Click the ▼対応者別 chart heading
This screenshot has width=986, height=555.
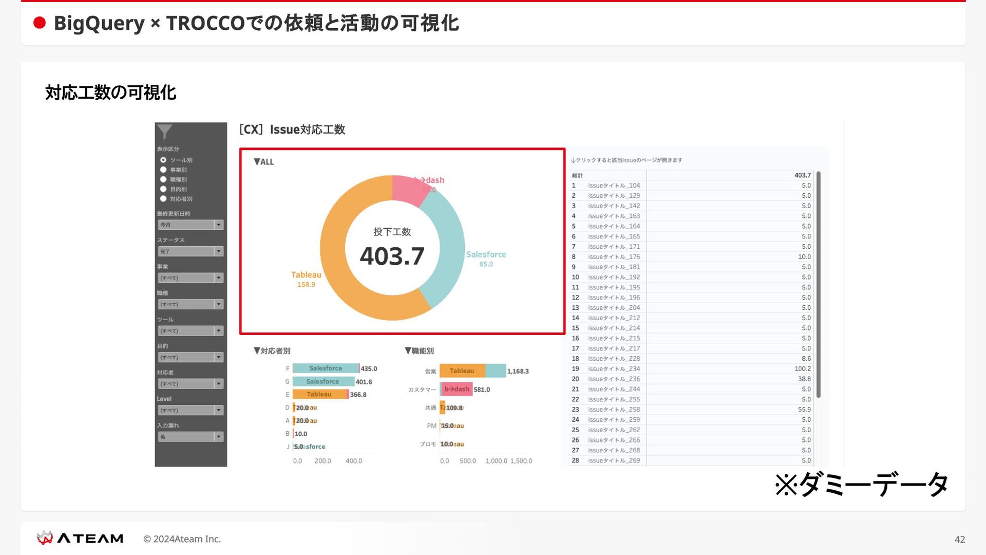(272, 351)
